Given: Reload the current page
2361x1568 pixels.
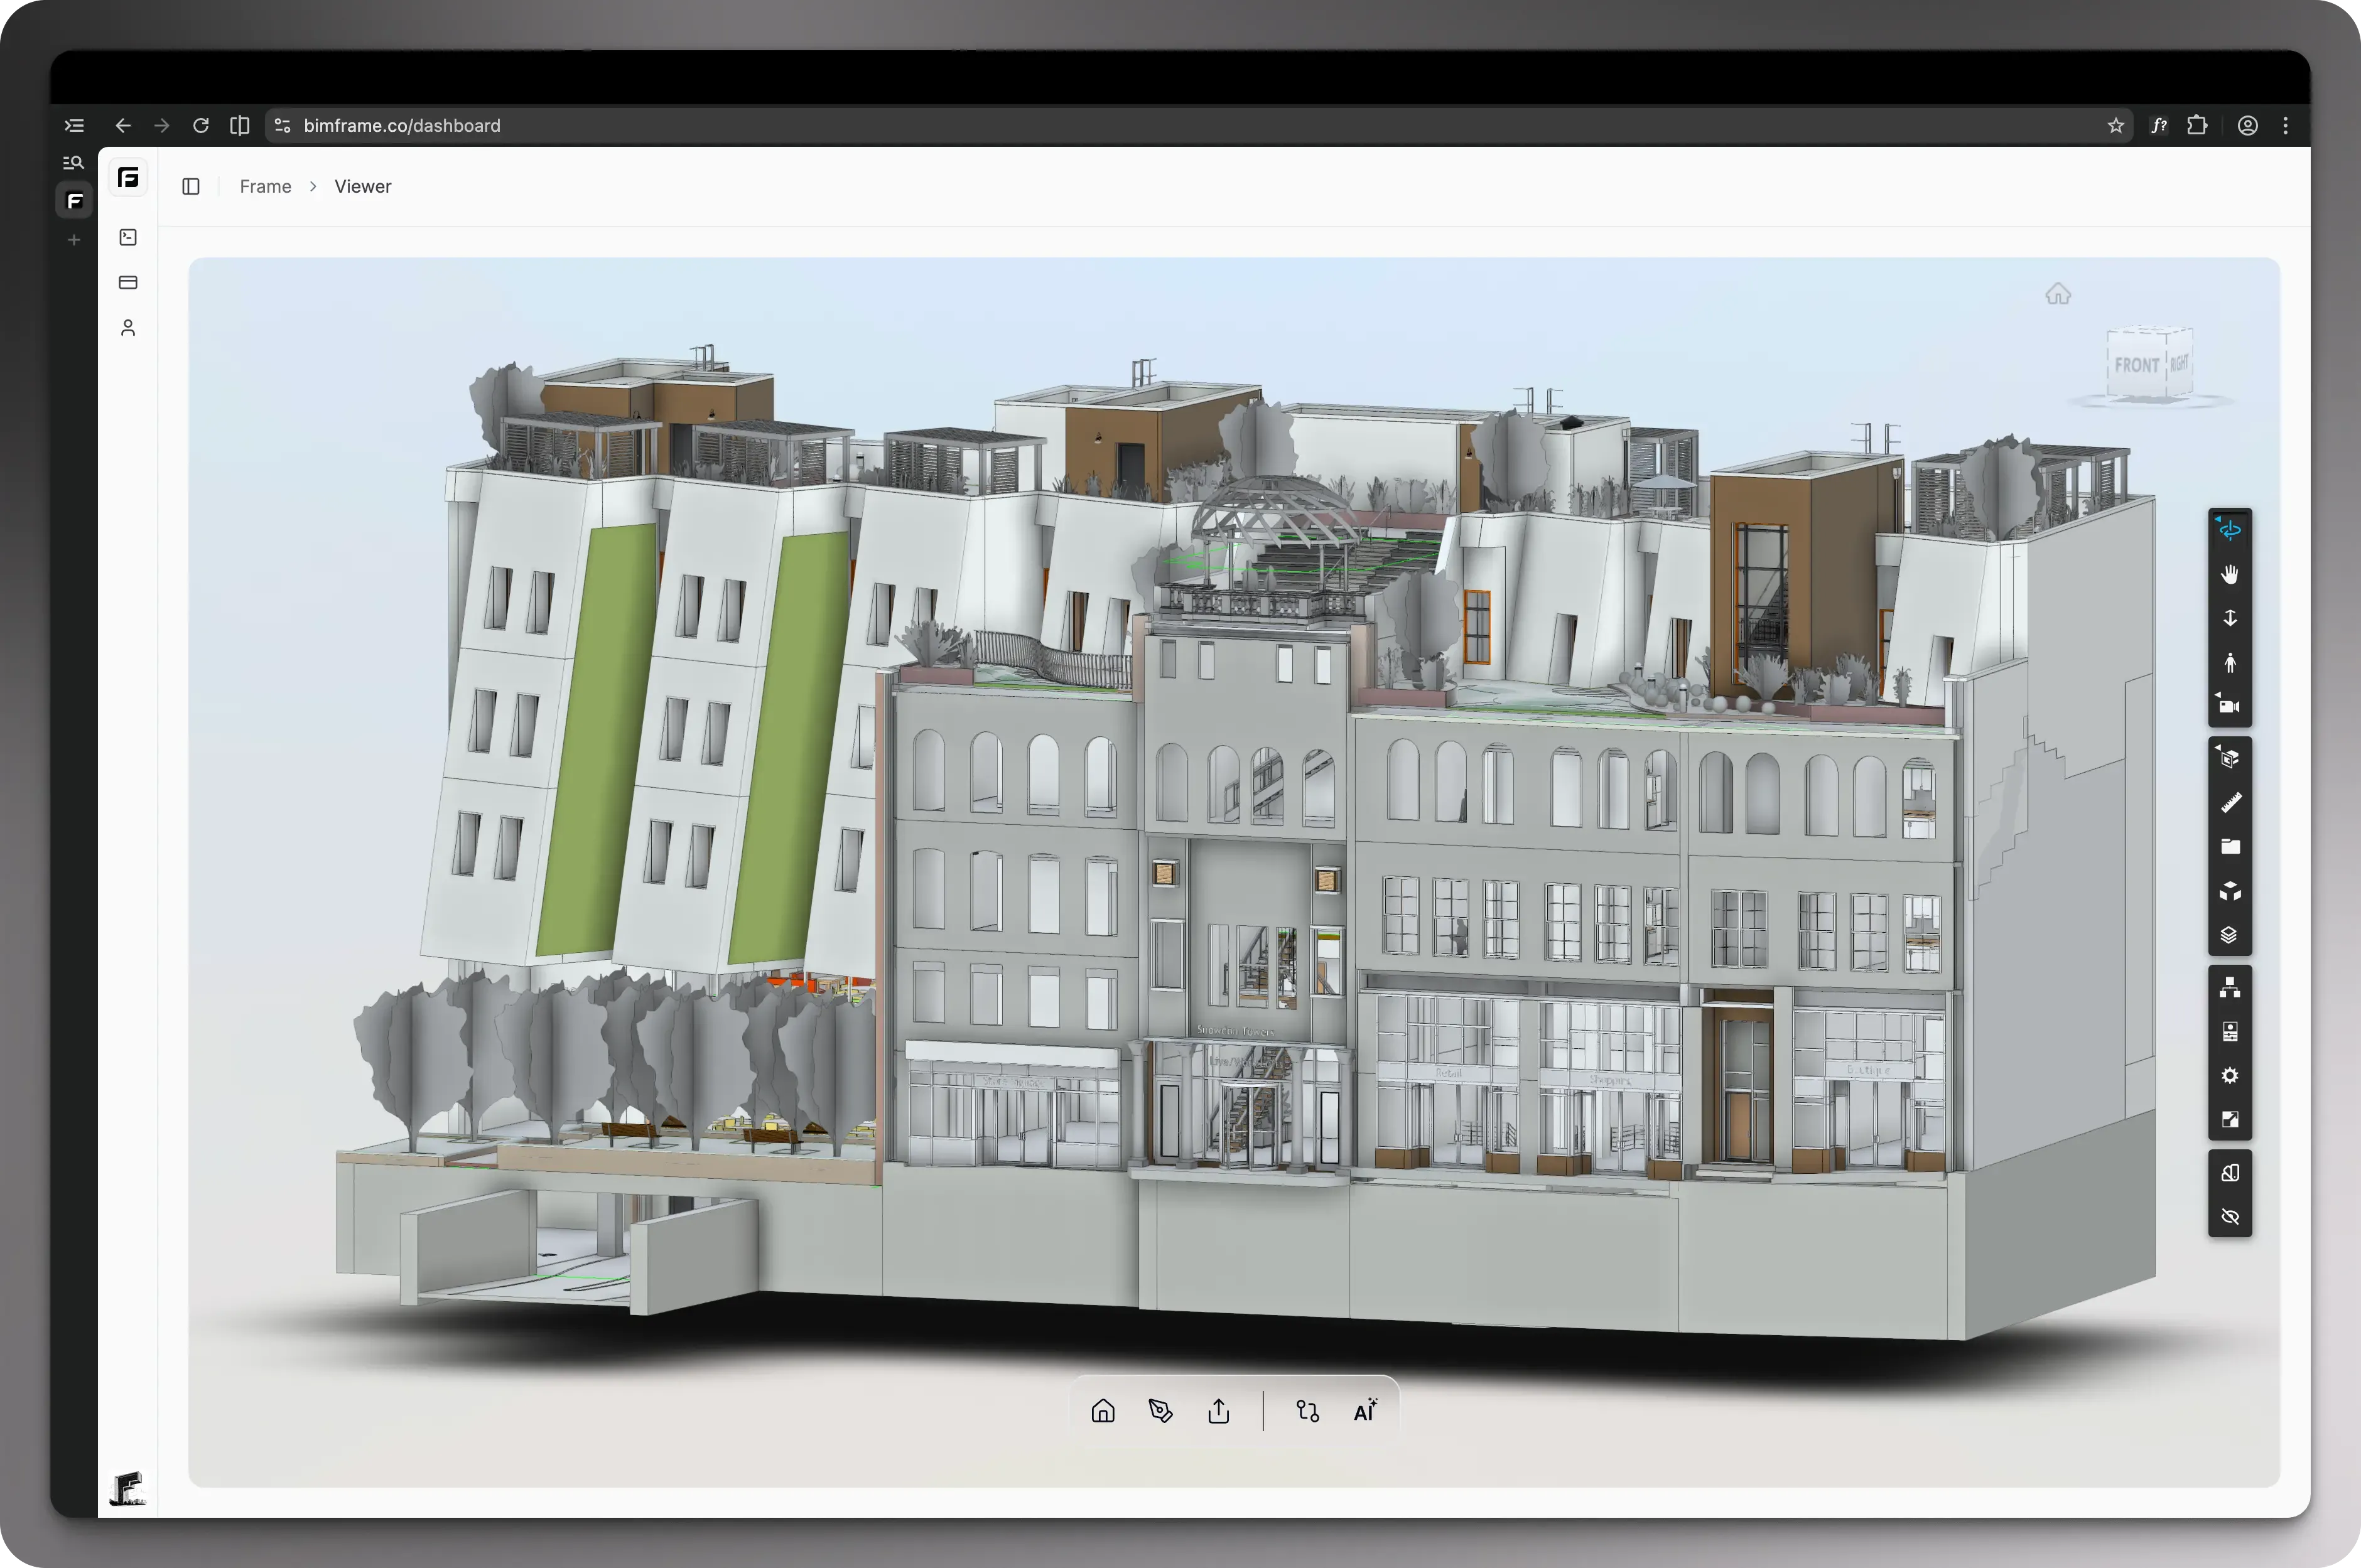Looking at the screenshot, I should (x=201, y=125).
